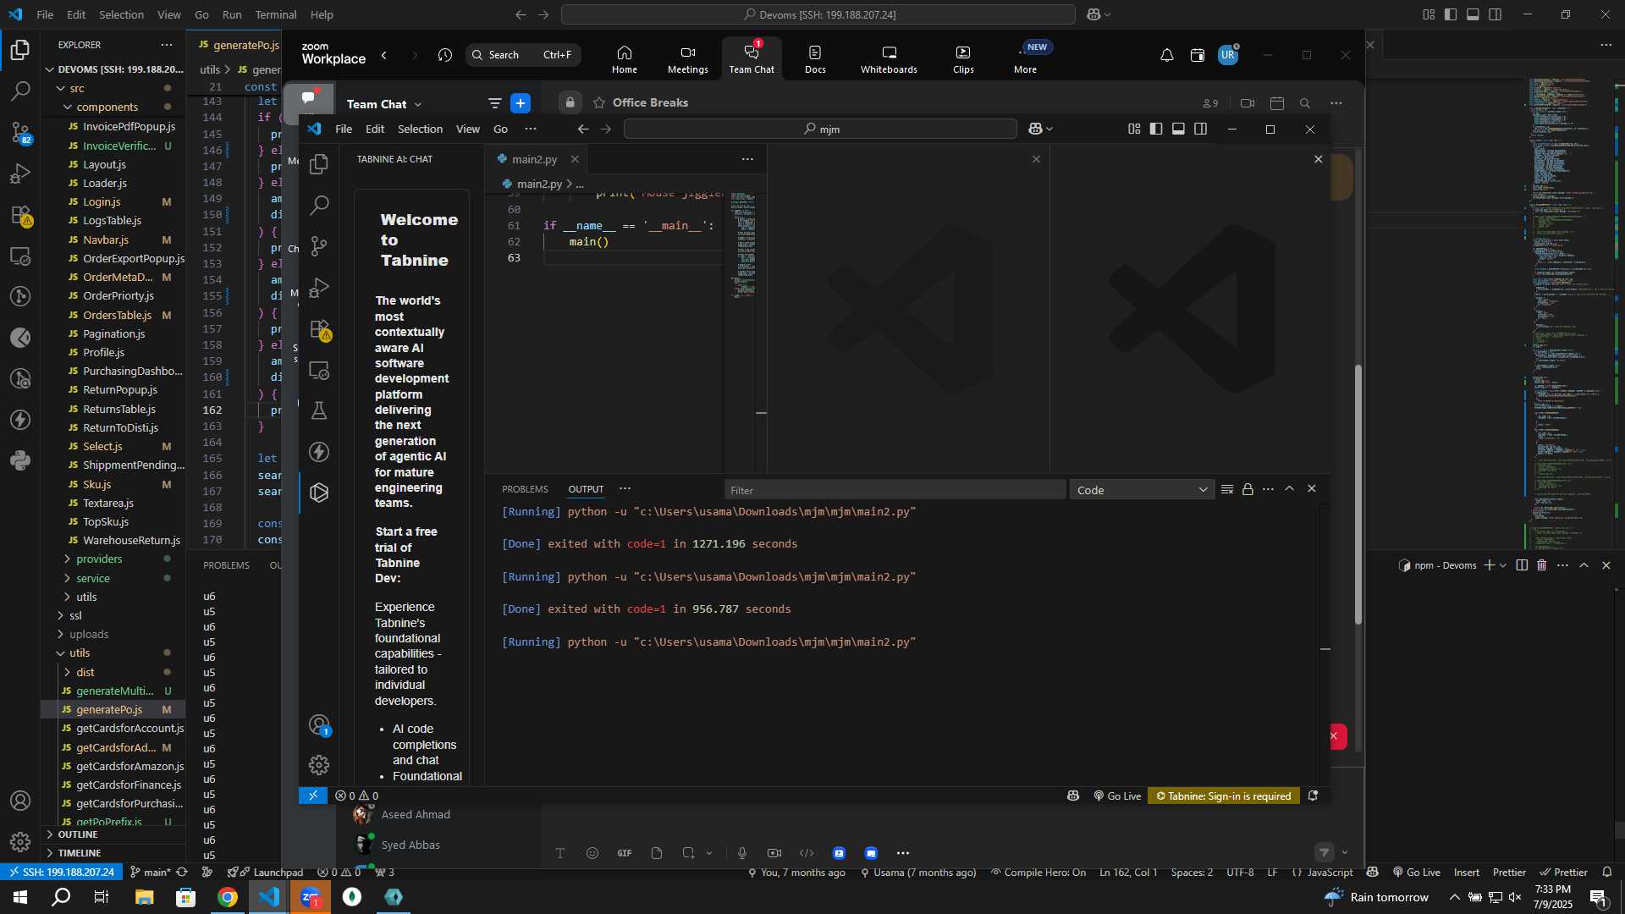Toggle the bottom panel in the front VS Code
This screenshot has width=1625, height=914.
[1178, 129]
